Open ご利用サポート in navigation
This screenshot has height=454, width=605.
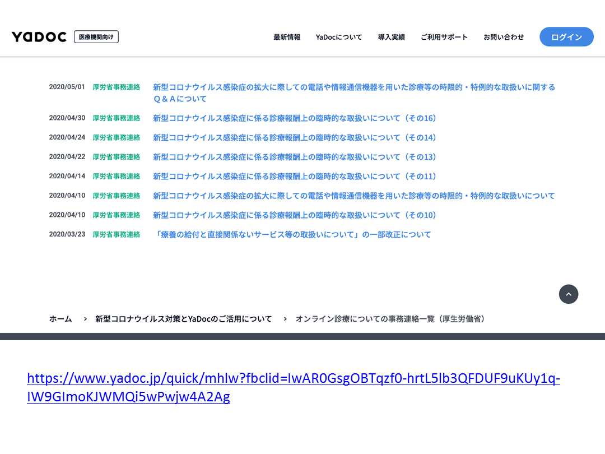[x=444, y=37]
